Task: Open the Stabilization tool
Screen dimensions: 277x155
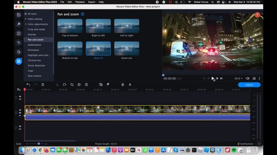Action: (x=35, y=45)
